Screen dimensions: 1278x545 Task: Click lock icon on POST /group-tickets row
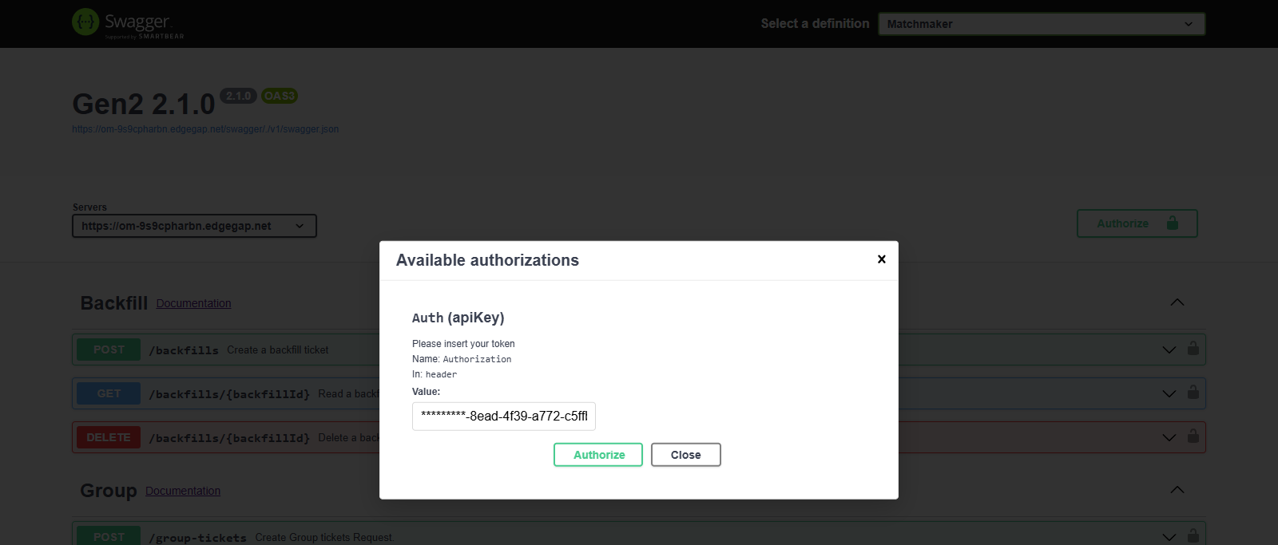coord(1193,535)
